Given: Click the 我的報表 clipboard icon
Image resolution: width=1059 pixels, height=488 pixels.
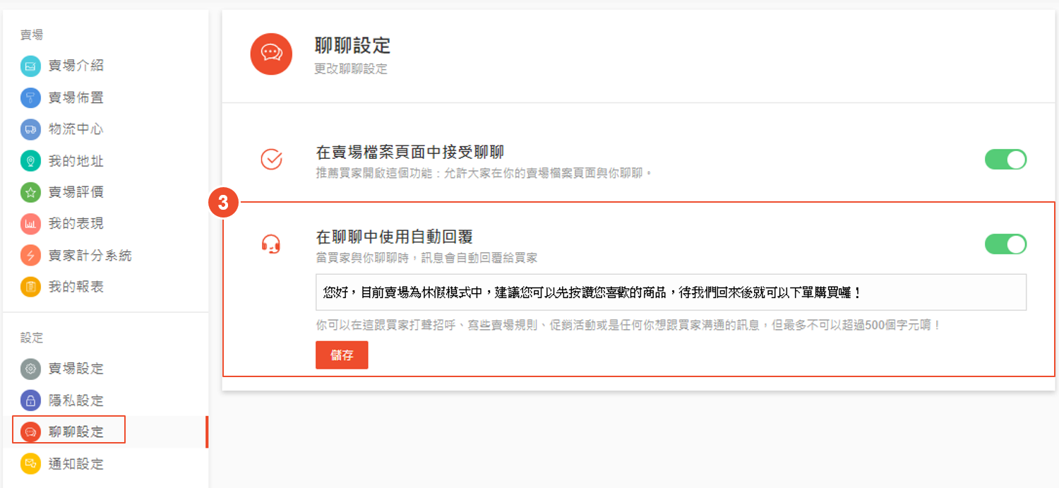Looking at the screenshot, I should click(31, 287).
